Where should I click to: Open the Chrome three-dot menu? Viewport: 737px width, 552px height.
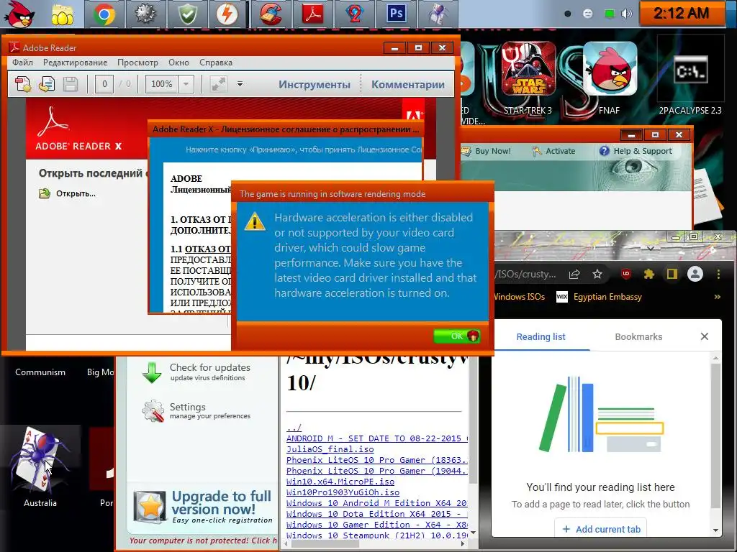[x=719, y=274]
